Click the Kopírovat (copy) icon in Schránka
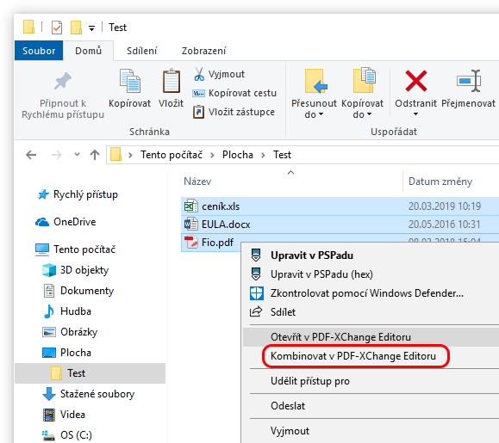The height and width of the screenshot is (443, 499). point(129,81)
